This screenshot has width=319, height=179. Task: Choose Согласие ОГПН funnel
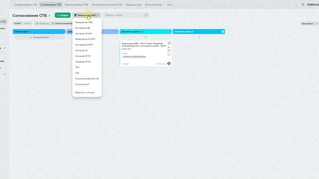(x=83, y=56)
